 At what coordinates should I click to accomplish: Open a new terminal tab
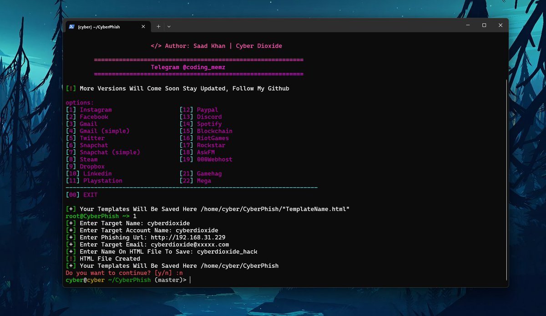(158, 27)
